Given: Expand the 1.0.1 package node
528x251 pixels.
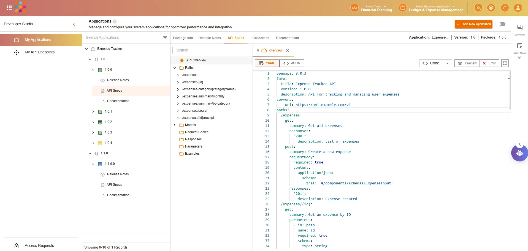Looking at the screenshot, I should [x=93, y=112].
